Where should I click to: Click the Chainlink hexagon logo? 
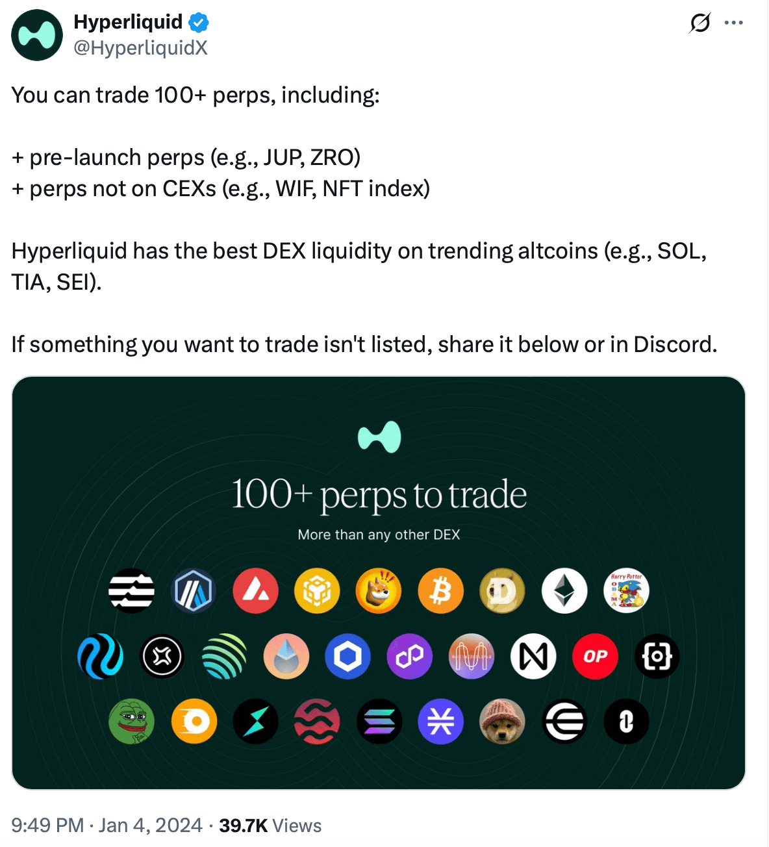coord(348,657)
